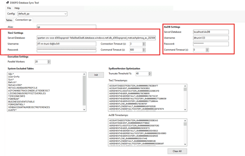Select the Connection-qa tab

(x=23, y=20)
